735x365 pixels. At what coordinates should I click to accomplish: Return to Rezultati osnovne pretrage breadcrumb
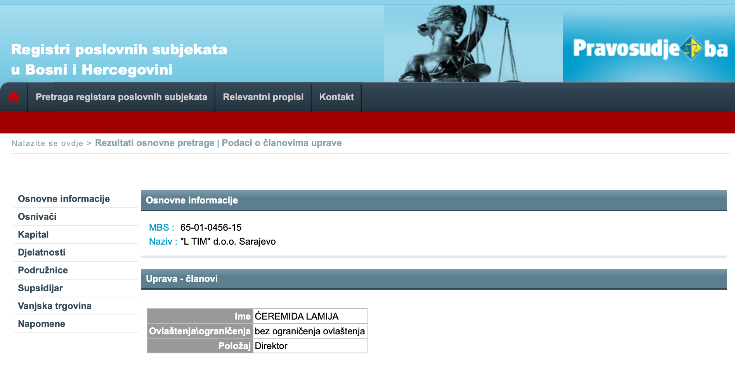point(154,143)
